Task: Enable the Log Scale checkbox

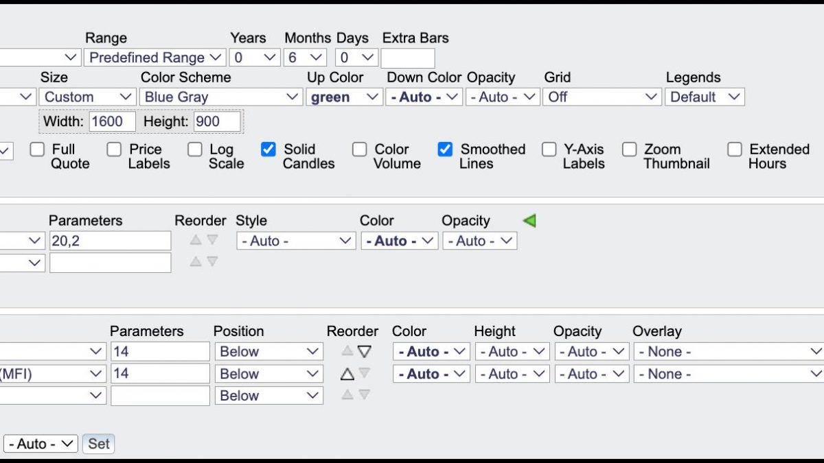Action: point(195,149)
